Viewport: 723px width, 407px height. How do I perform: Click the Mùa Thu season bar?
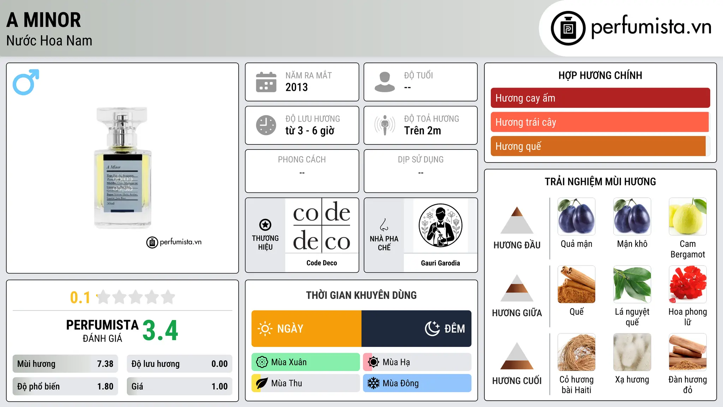point(306,383)
